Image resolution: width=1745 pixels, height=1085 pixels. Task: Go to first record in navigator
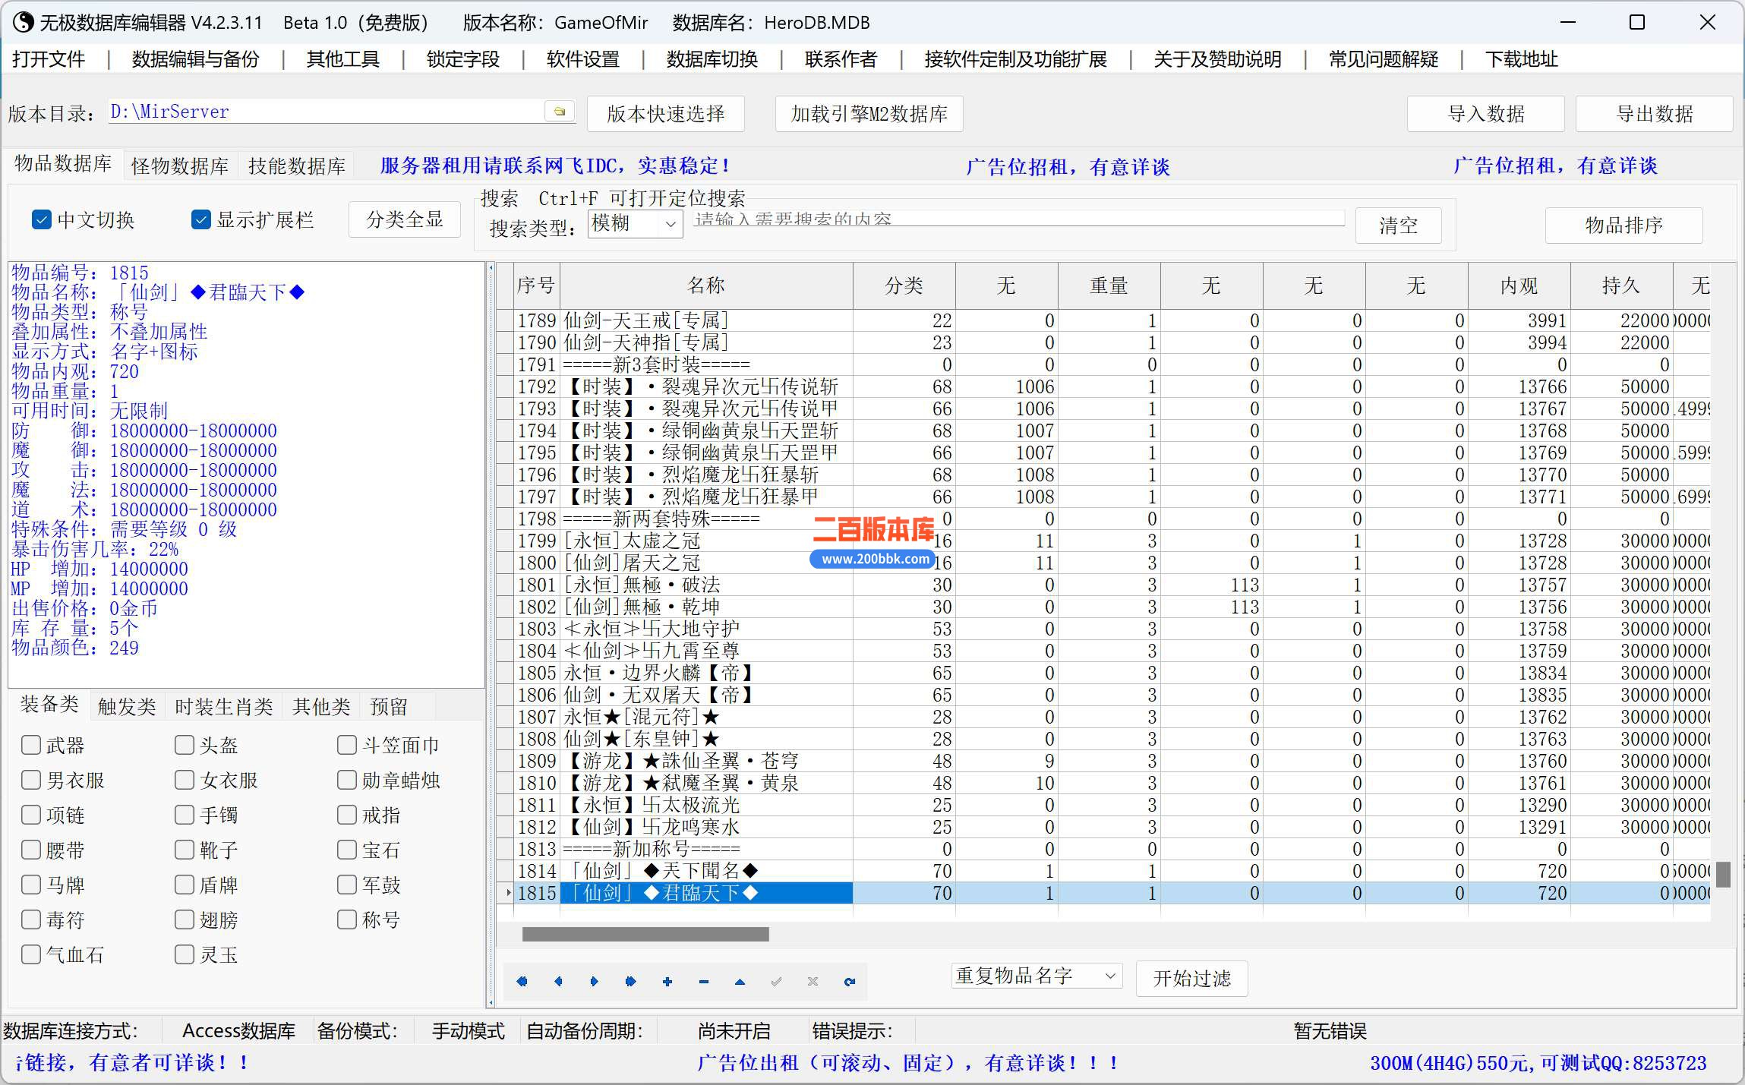point(522,981)
